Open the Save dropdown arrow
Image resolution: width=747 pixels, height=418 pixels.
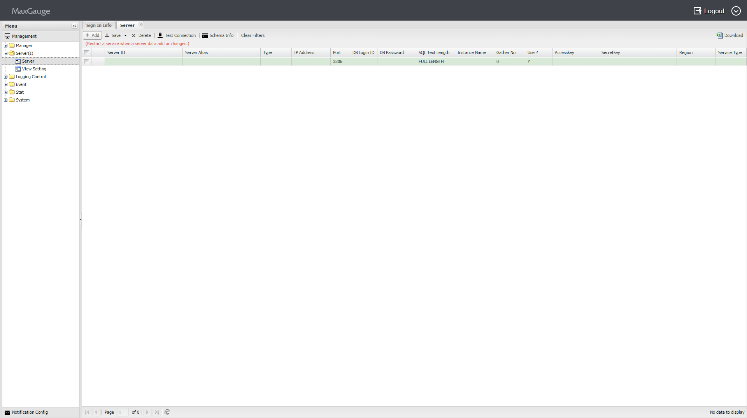tap(125, 35)
